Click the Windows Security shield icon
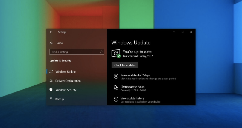Viewport: 242px width, 128px height. (51, 90)
